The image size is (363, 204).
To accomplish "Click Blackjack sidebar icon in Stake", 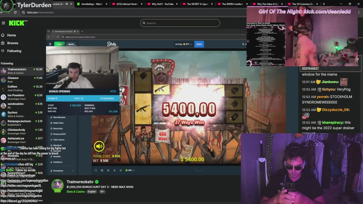I will (x=51, y=145).
